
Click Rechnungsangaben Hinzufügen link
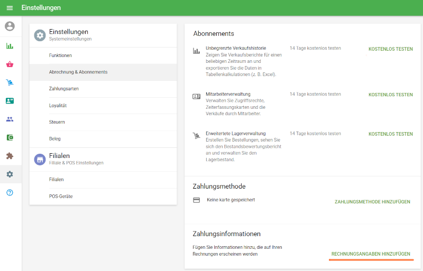point(371,254)
